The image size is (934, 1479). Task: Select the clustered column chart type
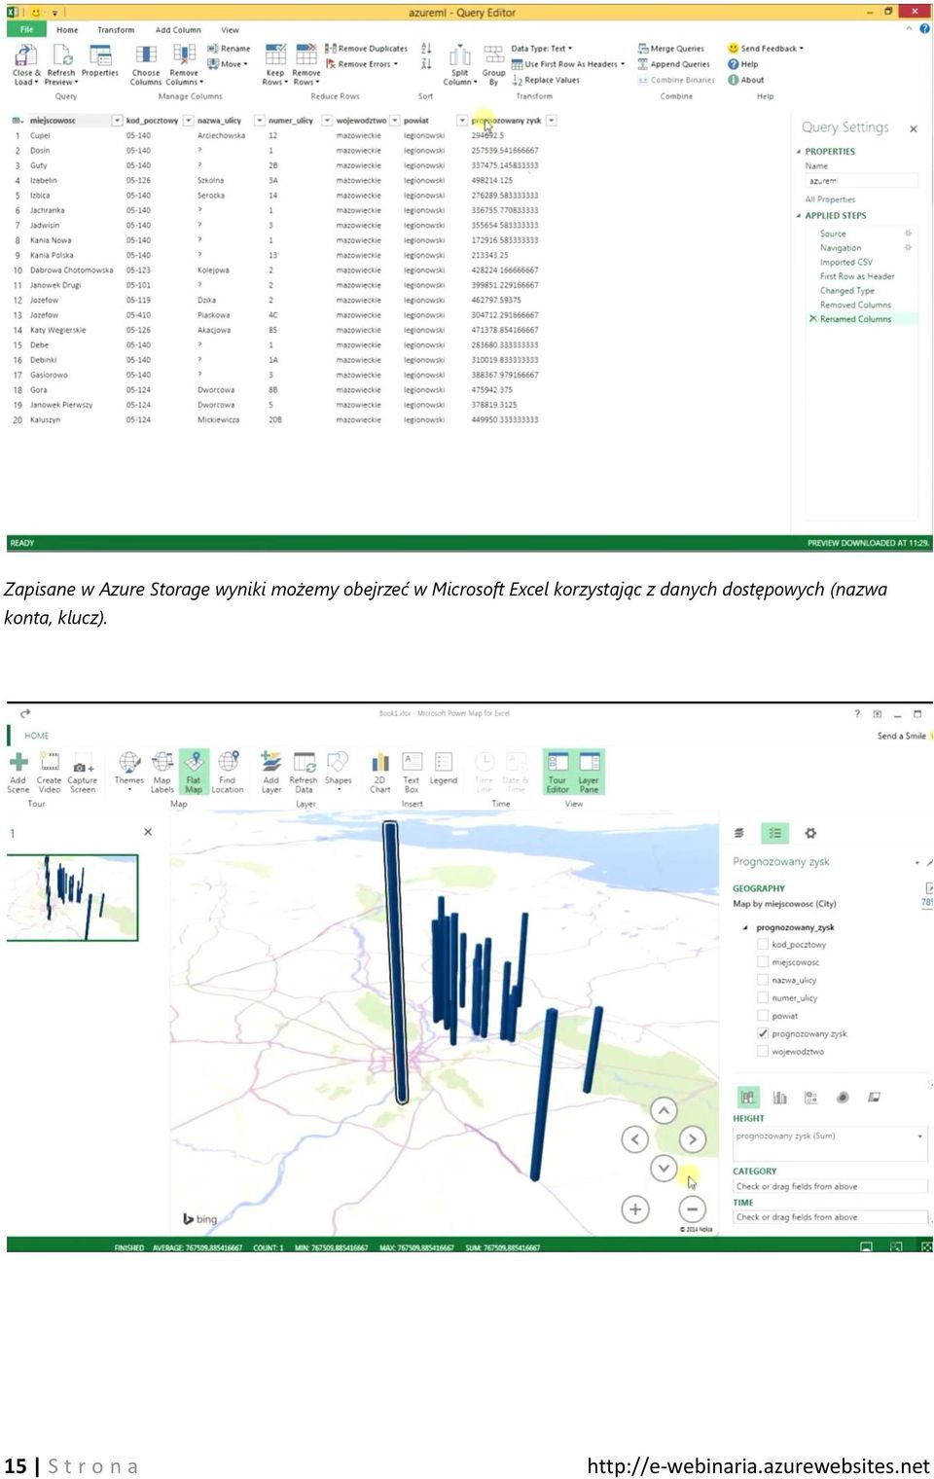pyautogui.click(x=780, y=1098)
